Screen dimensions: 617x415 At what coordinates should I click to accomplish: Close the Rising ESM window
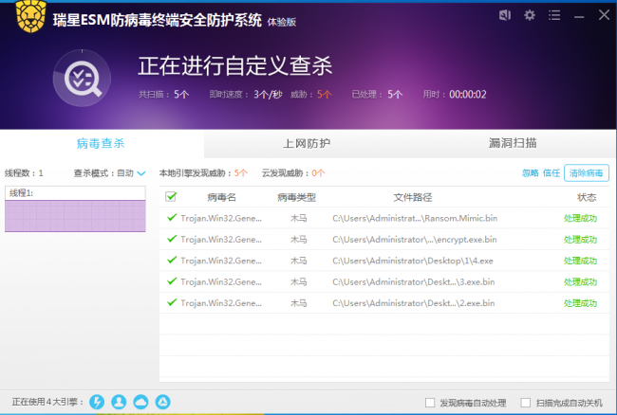(x=604, y=15)
